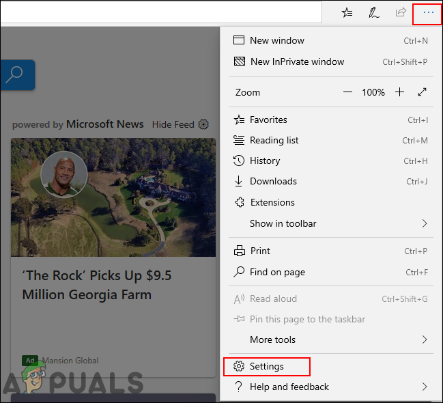Expand Help and feedback submenu arrow
This screenshot has height=403, width=443.
click(x=425, y=387)
